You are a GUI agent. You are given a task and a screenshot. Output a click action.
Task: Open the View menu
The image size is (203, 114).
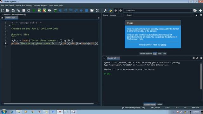pyautogui.click(x=56, y=5)
